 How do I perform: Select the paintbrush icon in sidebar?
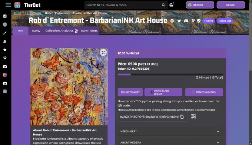[5, 33]
